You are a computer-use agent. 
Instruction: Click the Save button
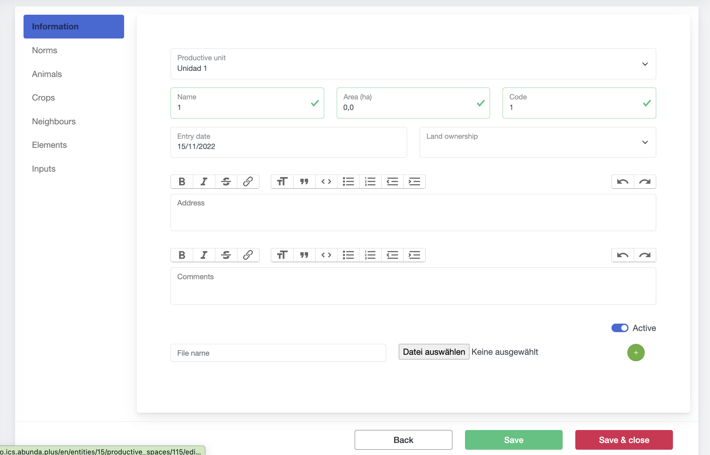coord(513,440)
